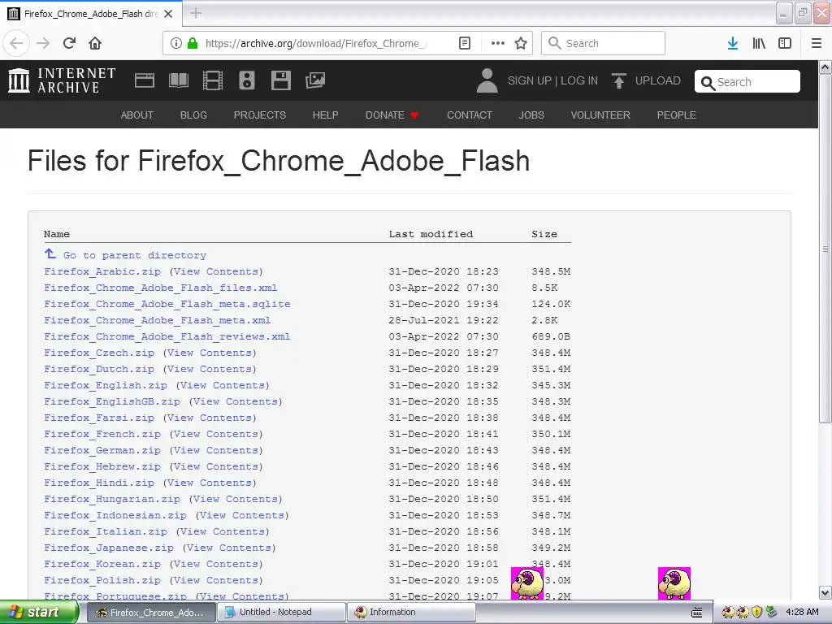
Task: Click the upload arrow icon
Action: pos(618,80)
